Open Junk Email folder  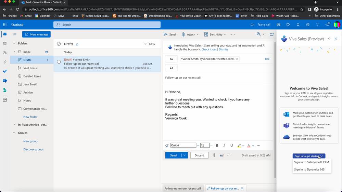coord(30,84)
